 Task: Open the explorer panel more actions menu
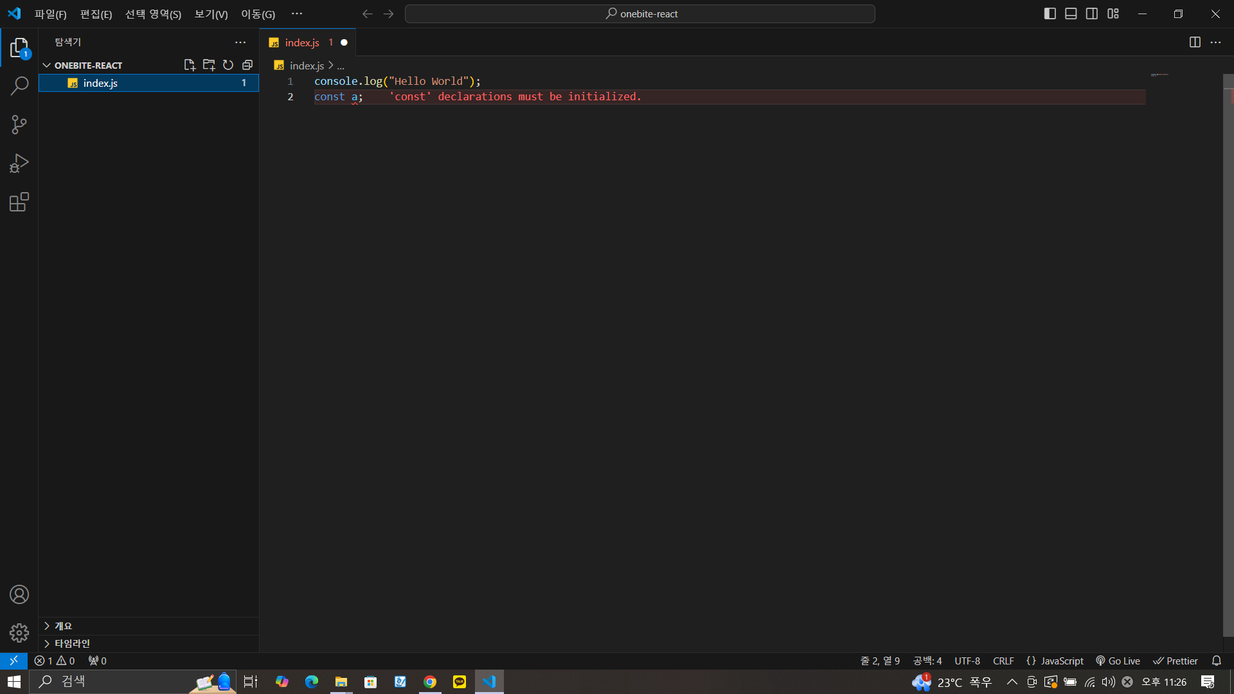(x=240, y=42)
